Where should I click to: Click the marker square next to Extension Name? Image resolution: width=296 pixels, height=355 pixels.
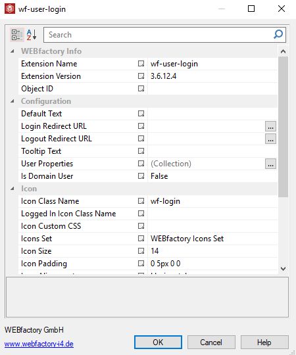[141, 64]
